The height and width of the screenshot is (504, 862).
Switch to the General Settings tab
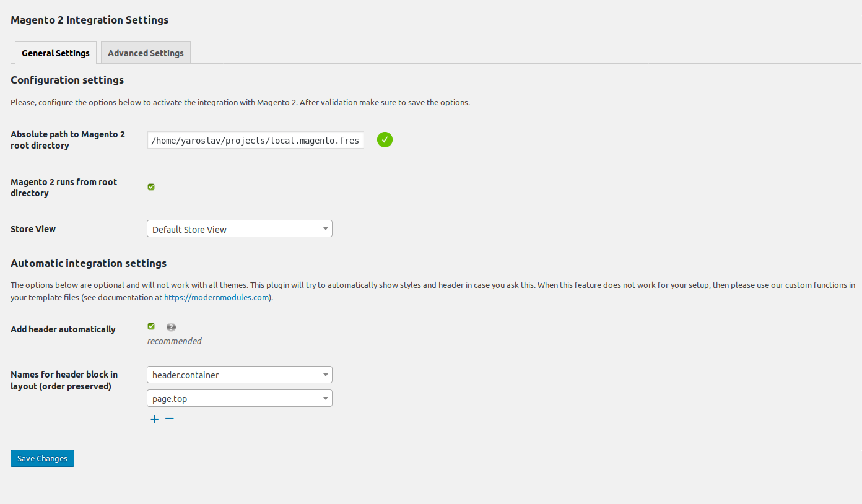pyautogui.click(x=56, y=53)
